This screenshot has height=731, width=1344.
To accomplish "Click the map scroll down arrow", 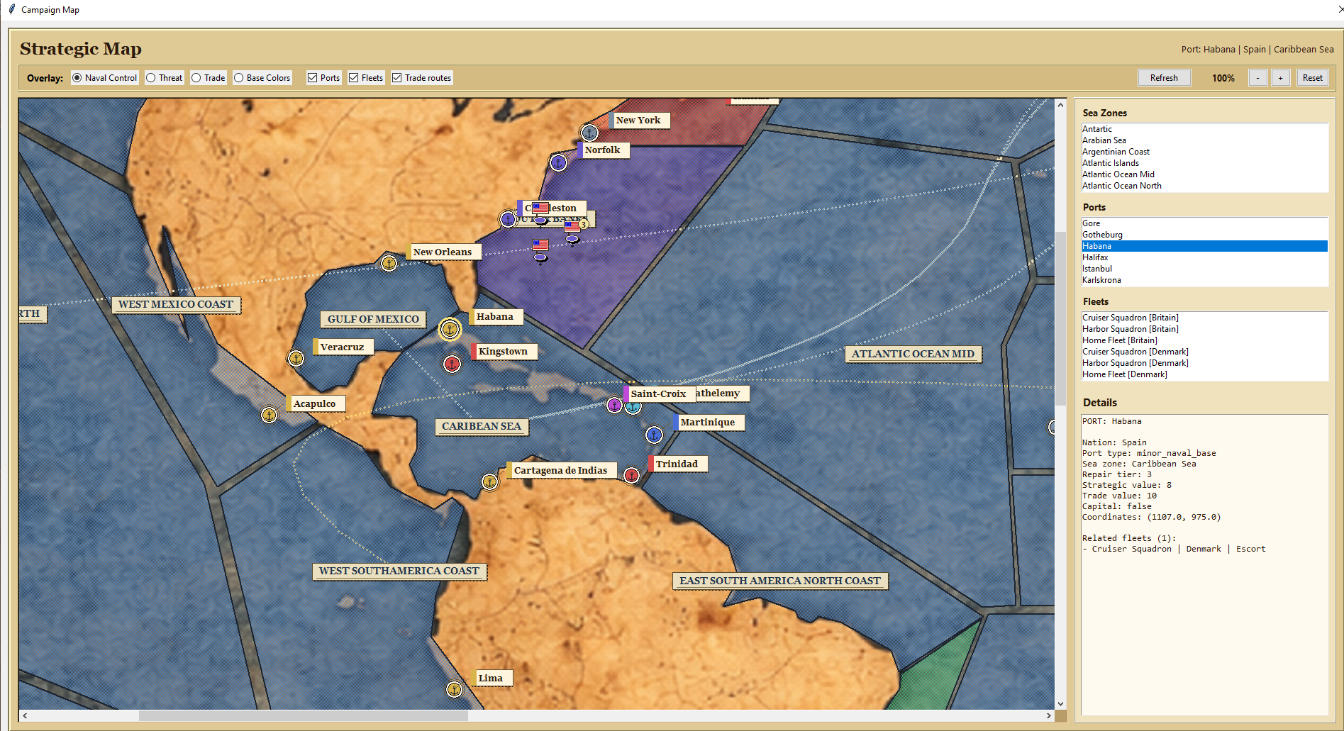I will click(1060, 704).
